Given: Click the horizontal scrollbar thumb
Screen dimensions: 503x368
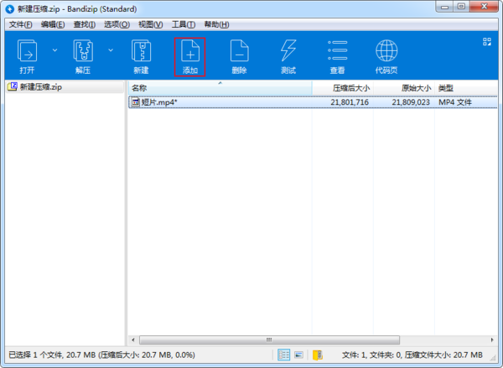Looking at the screenshot, I should pyautogui.click(x=269, y=339).
